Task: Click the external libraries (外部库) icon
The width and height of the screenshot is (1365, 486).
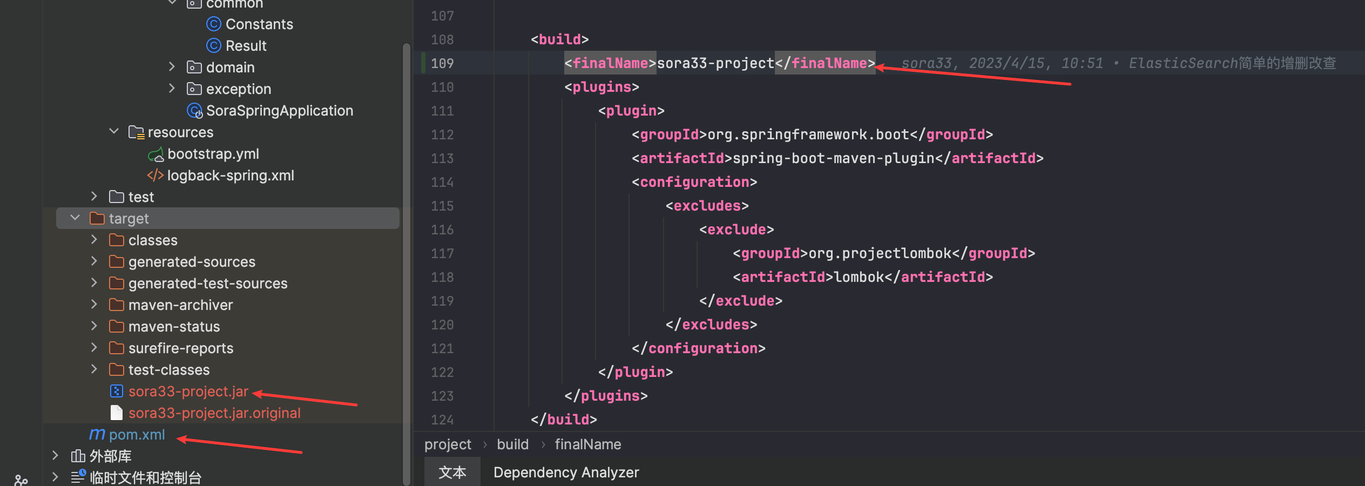Action: (x=78, y=456)
